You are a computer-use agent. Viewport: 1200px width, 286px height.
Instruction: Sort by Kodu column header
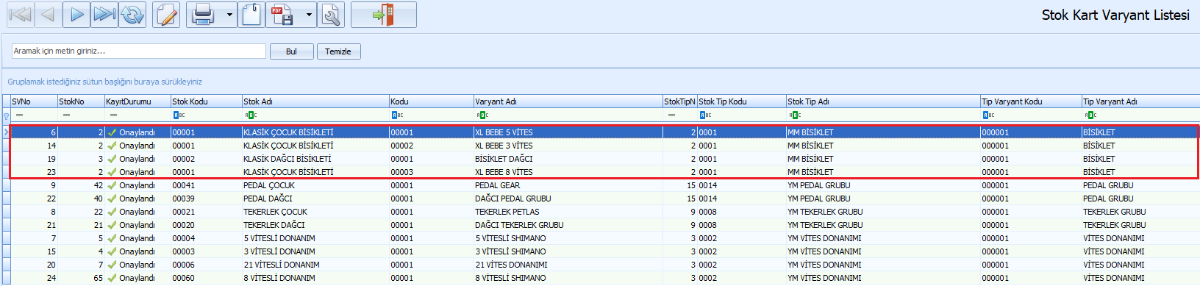point(431,101)
